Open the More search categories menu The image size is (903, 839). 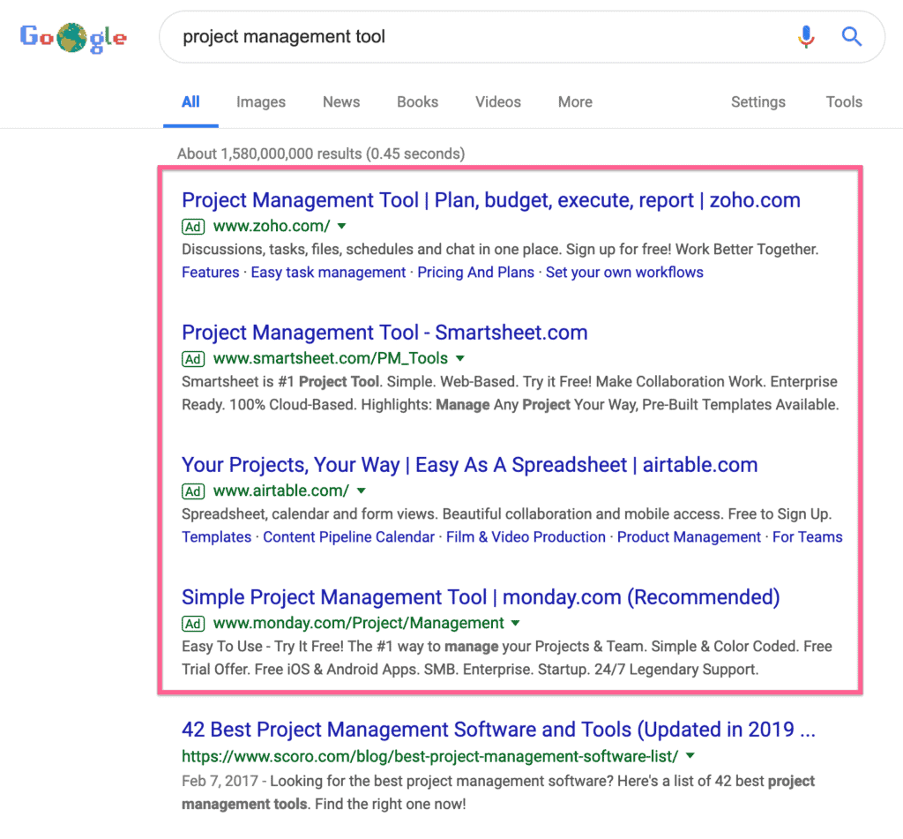[575, 102]
